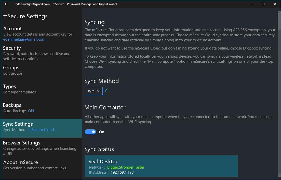Click the Real-Desktop sync status card
The image size is (281, 180).
(x=161, y=166)
